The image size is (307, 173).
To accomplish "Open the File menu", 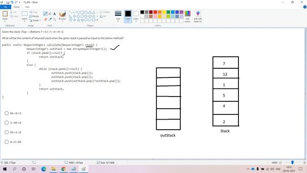I will coord(5,7).
